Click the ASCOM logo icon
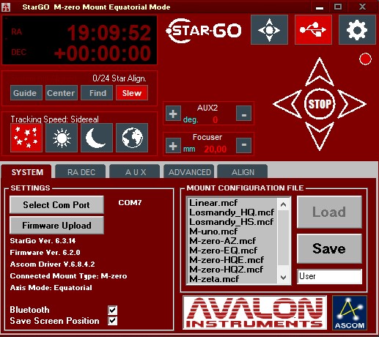The image size is (379, 337). click(x=350, y=313)
